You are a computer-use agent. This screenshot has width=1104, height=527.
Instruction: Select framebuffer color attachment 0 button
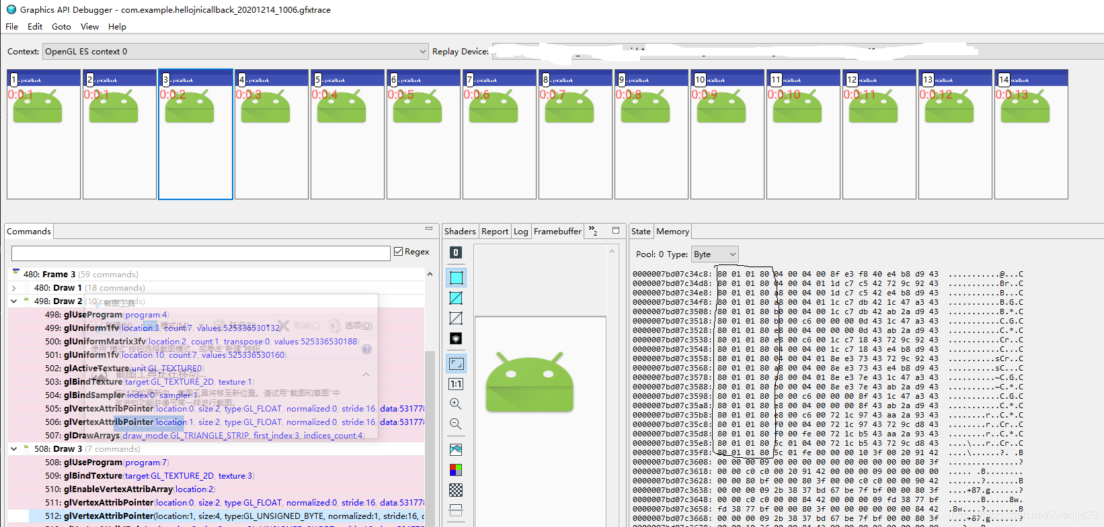456,252
